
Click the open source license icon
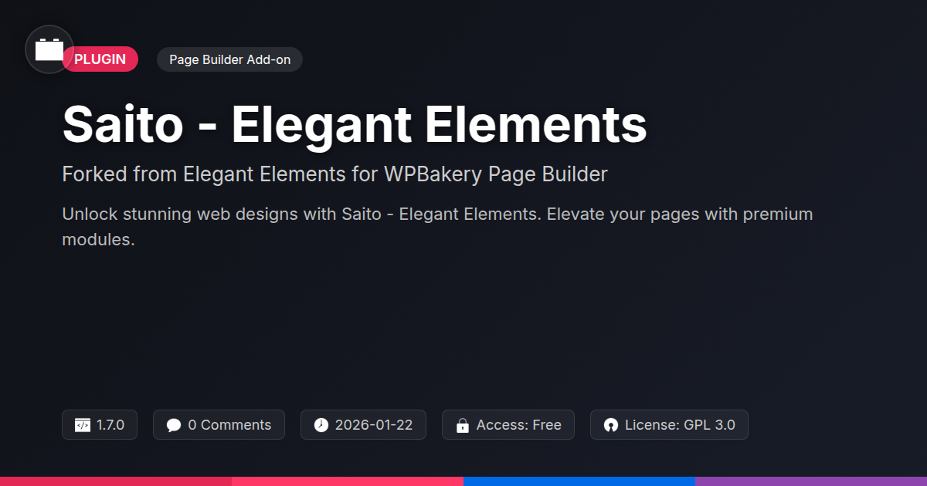(611, 425)
